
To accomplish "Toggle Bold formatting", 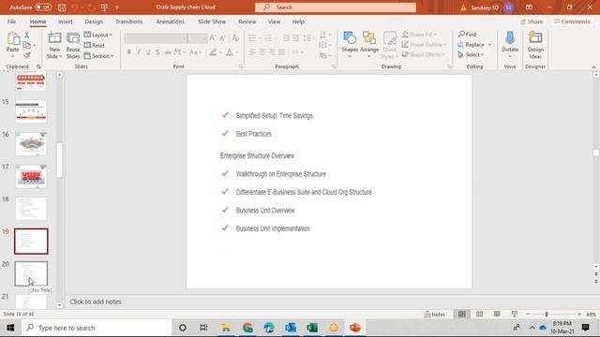I will coord(129,52).
